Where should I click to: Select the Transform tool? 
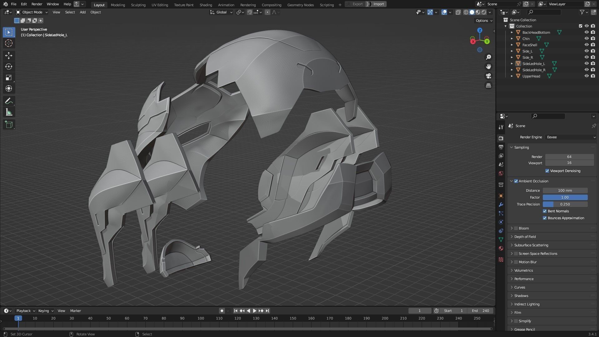tap(9, 88)
